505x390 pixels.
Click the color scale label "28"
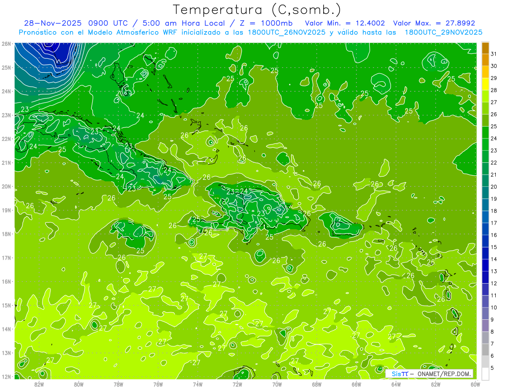(x=494, y=90)
